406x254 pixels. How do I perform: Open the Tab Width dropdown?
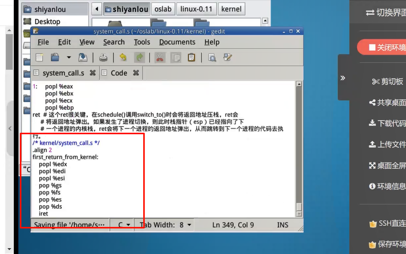coord(165,225)
